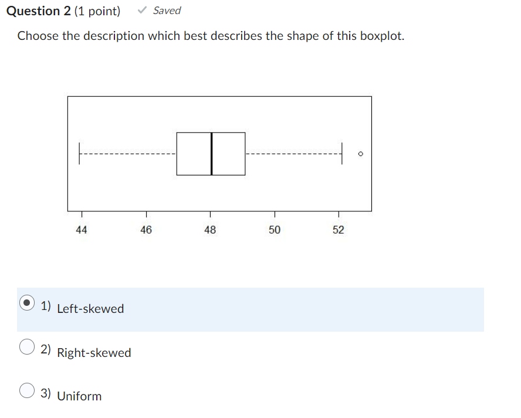
Task: Click the 44 axis label
Action: (x=82, y=230)
